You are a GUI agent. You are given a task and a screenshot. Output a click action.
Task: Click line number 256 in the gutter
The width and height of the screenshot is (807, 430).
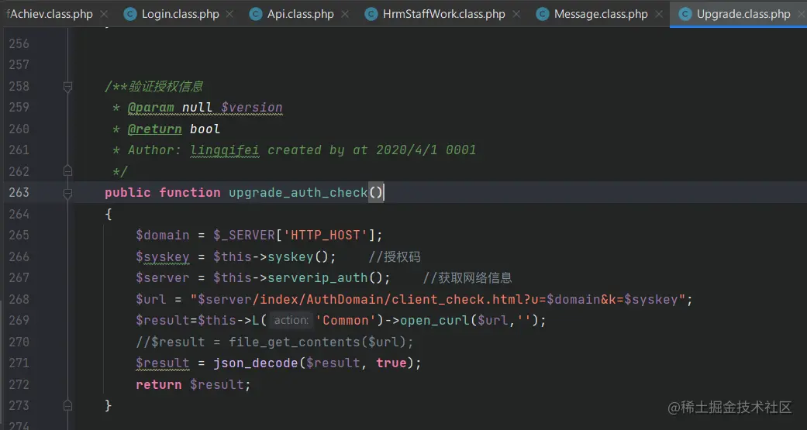pyautogui.click(x=19, y=43)
